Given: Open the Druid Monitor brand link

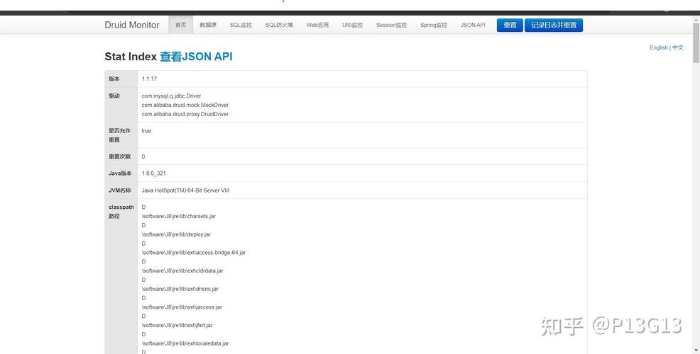Looking at the screenshot, I should (x=131, y=25).
